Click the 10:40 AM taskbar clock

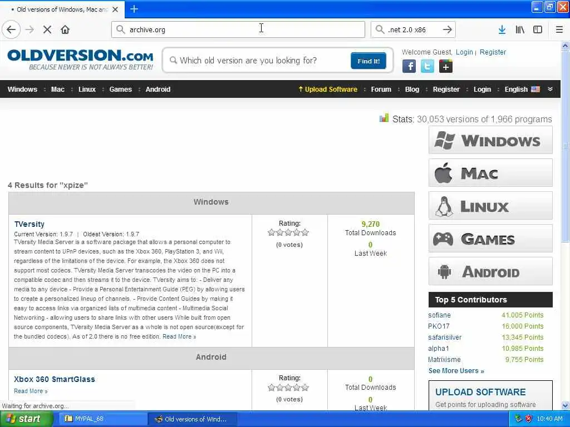click(549, 419)
